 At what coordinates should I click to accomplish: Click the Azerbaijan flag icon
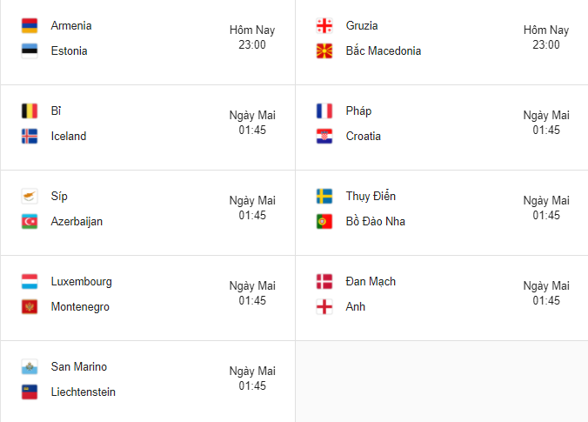(x=30, y=221)
